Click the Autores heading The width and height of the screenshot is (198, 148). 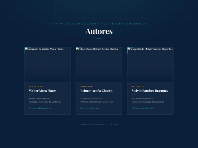99,31
